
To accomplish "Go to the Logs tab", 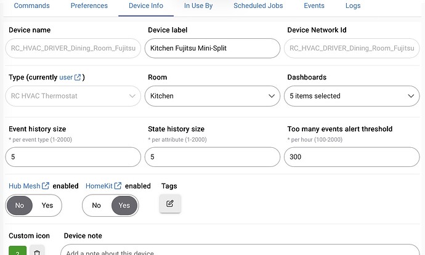I will (353, 6).
